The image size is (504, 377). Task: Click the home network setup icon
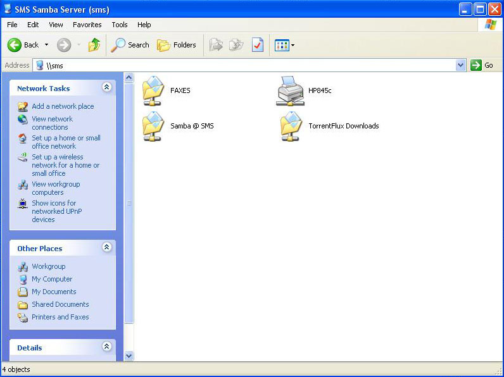tap(23, 139)
